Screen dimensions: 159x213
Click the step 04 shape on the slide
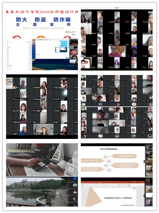click(109, 170)
